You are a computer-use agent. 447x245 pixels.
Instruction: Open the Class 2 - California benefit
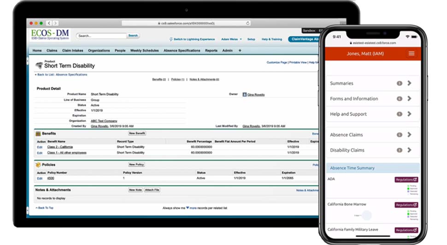[x=60, y=147]
